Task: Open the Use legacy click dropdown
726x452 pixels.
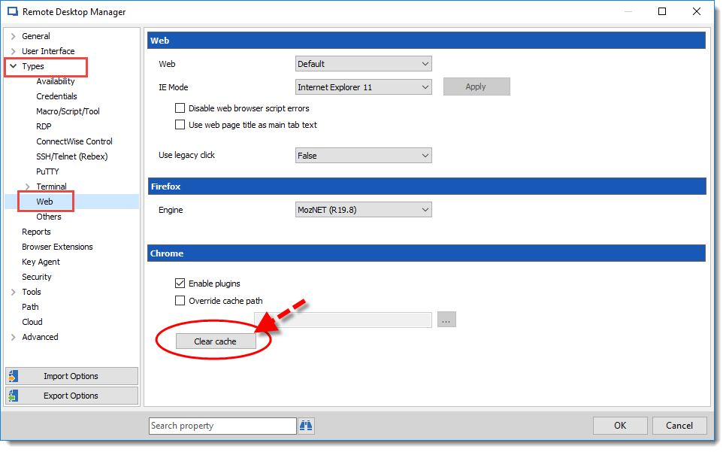Action: [x=364, y=156]
